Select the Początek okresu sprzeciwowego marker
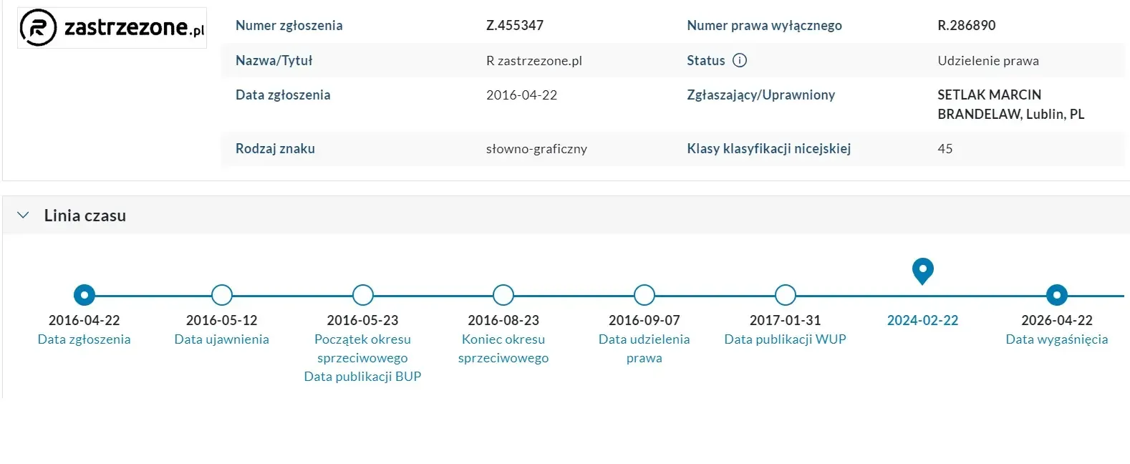1130x464 pixels. coord(362,295)
